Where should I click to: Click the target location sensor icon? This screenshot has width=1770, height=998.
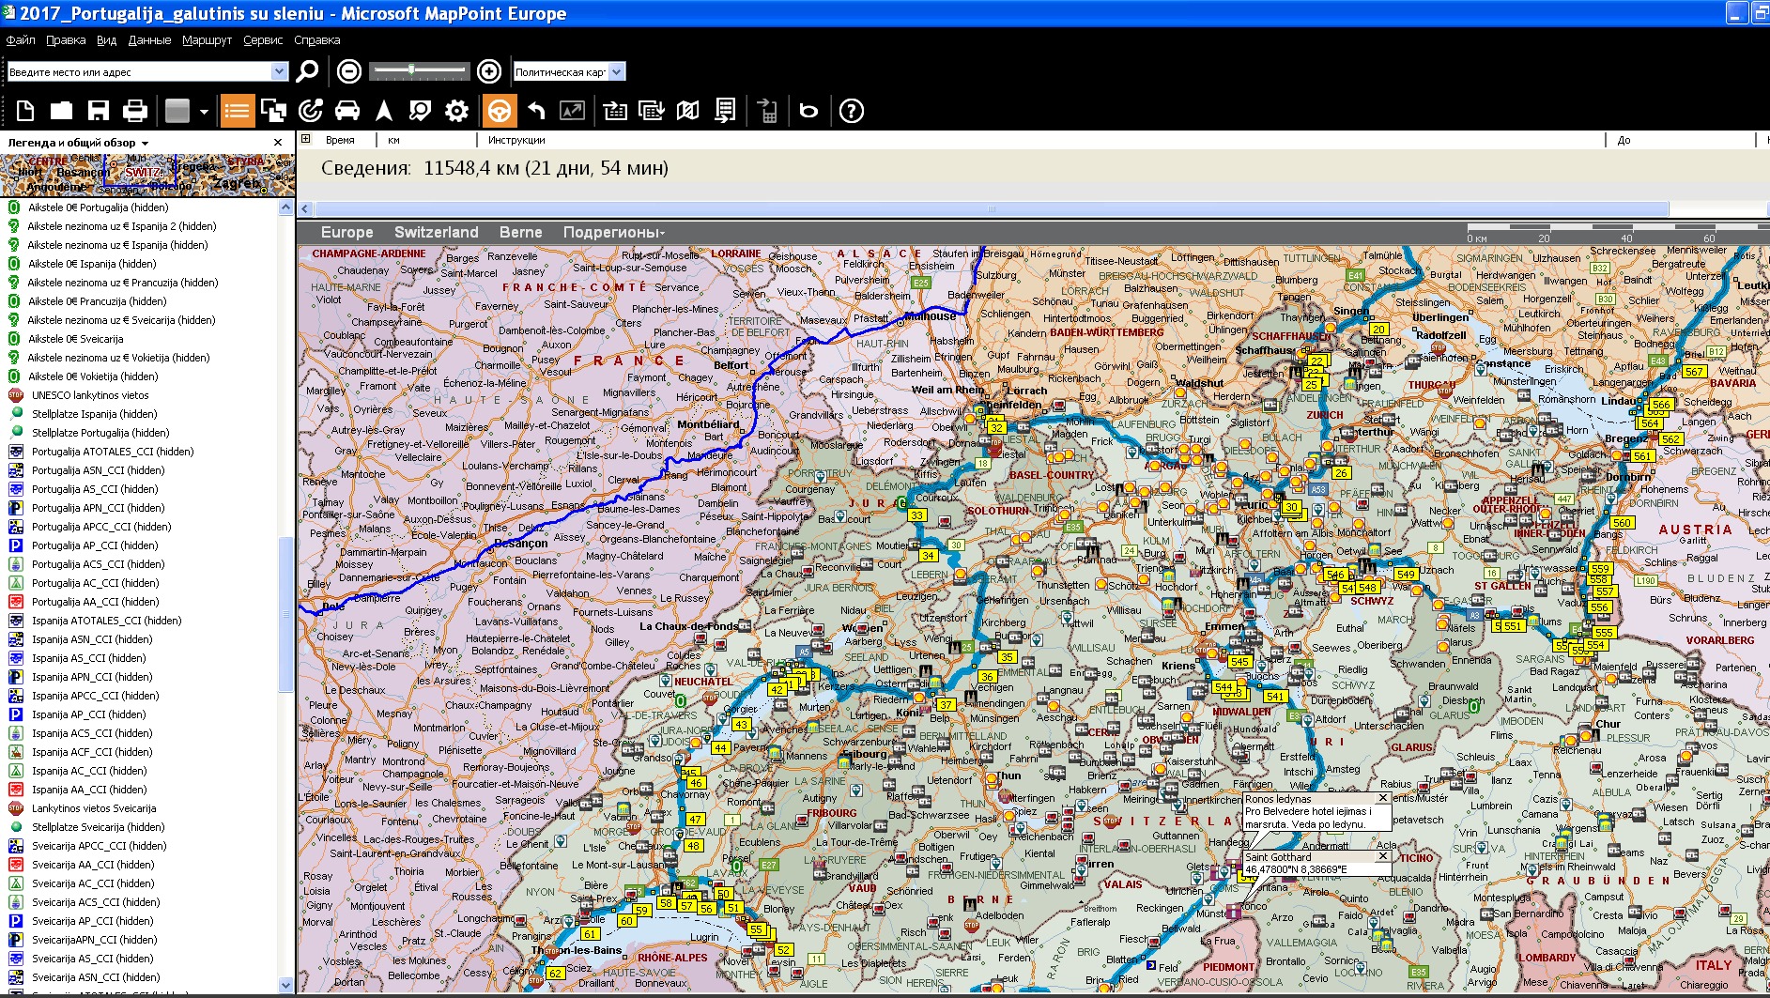click(x=310, y=111)
